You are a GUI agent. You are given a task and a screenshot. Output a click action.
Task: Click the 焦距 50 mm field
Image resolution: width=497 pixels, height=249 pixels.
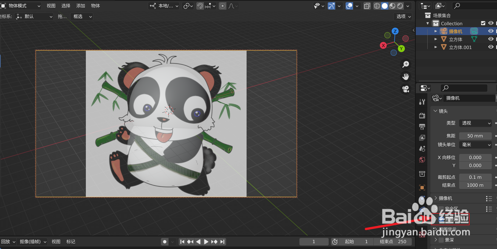[x=475, y=136]
